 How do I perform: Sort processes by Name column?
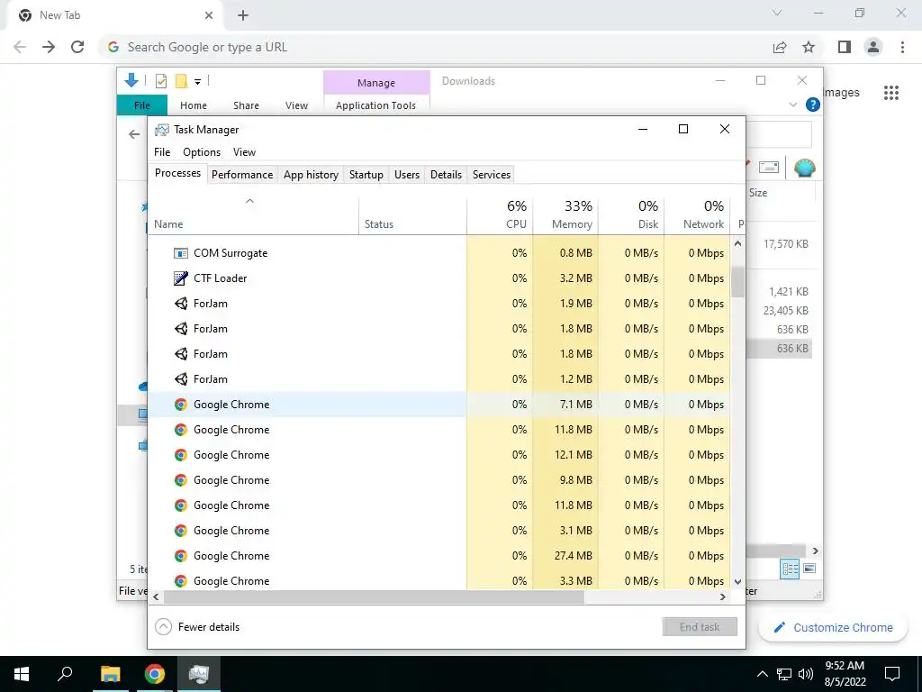[x=253, y=214]
